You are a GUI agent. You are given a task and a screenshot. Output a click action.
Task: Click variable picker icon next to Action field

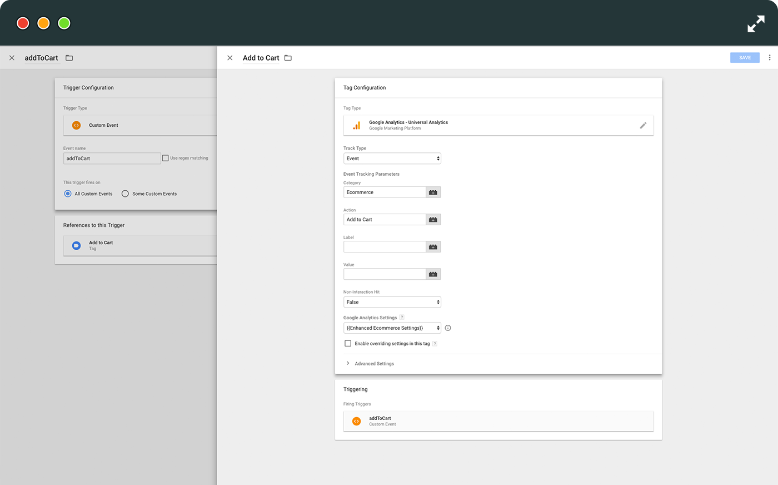433,220
